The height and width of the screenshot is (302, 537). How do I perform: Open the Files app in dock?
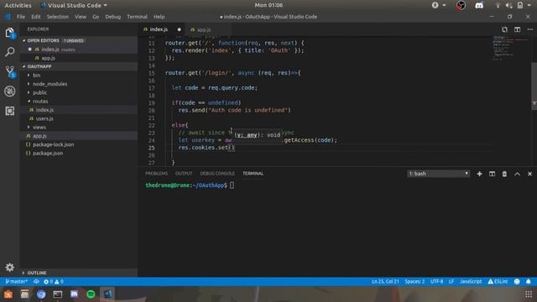pyautogui.click(x=24, y=294)
